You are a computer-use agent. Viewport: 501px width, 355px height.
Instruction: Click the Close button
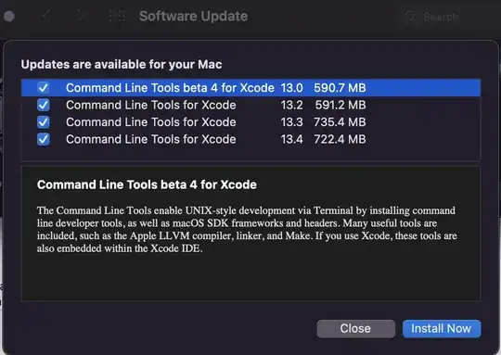point(355,328)
